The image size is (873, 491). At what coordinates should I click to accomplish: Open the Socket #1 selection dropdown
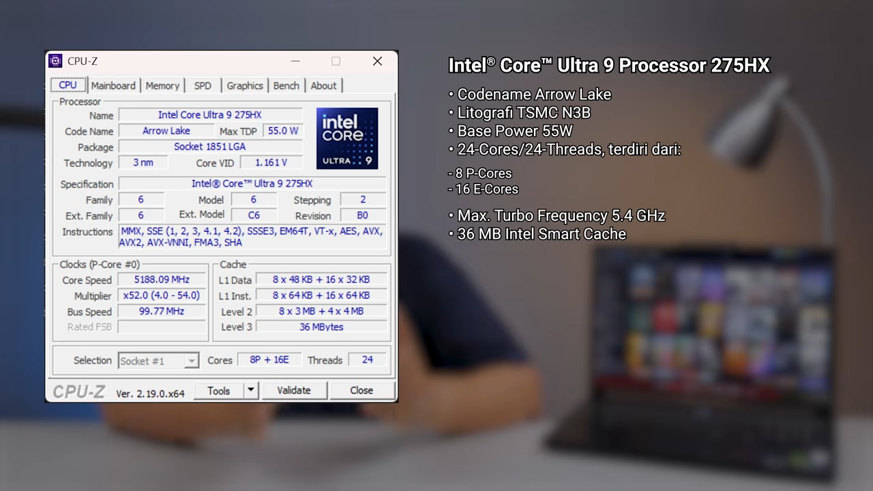pos(158,361)
